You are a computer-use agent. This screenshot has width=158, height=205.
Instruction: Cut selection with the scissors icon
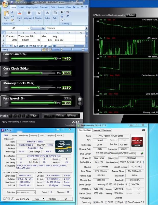click(x=12, y=12)
